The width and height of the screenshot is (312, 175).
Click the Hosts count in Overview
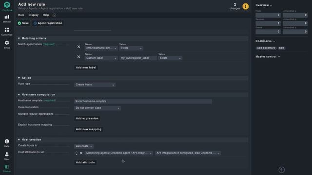pos(268,15)
